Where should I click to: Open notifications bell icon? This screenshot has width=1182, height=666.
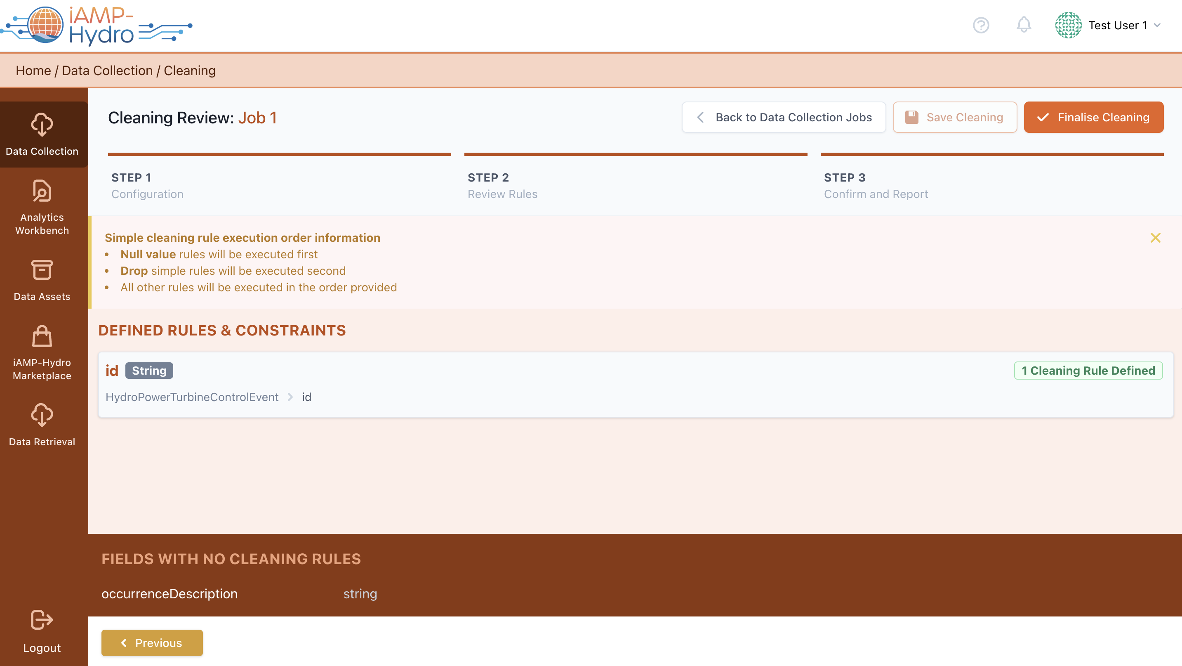[1023, 25]
